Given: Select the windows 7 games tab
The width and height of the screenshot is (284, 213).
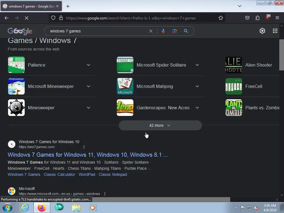Looking at the screenshot, I should tap(31, 6).
